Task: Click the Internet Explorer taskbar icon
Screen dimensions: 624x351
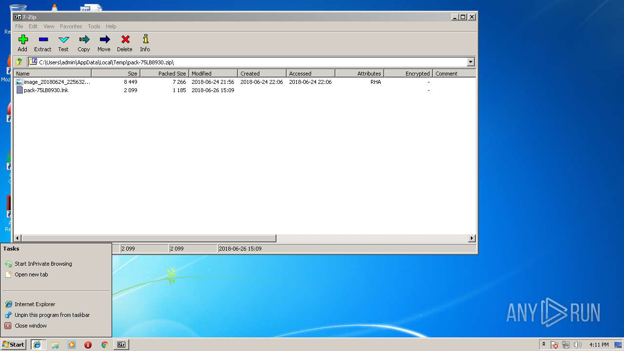Action: (37, 345)
